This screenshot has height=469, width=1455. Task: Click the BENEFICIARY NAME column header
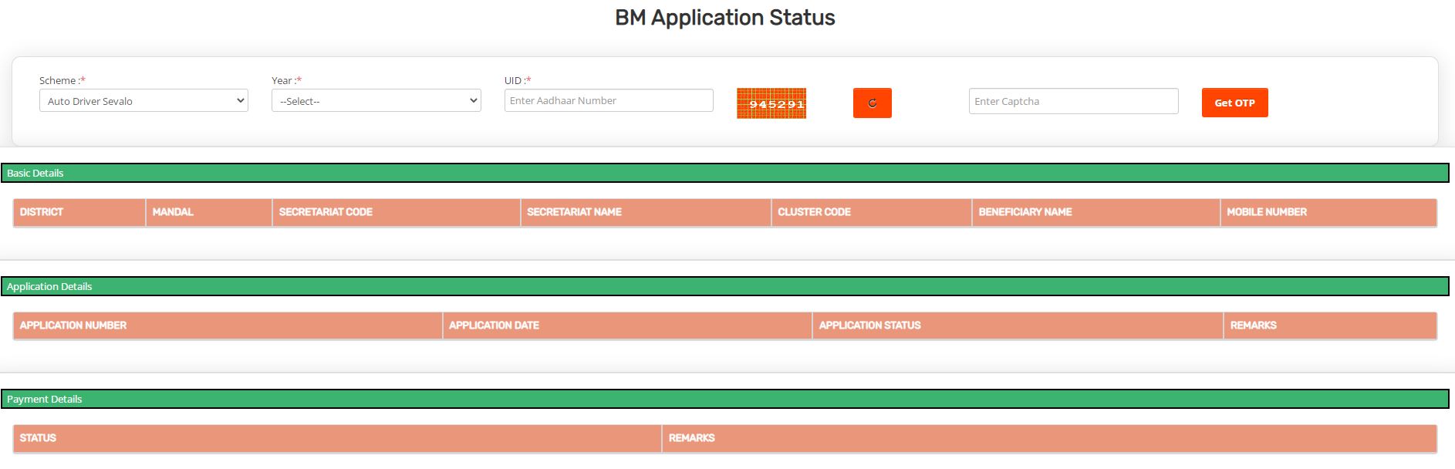pos(1025,212)
